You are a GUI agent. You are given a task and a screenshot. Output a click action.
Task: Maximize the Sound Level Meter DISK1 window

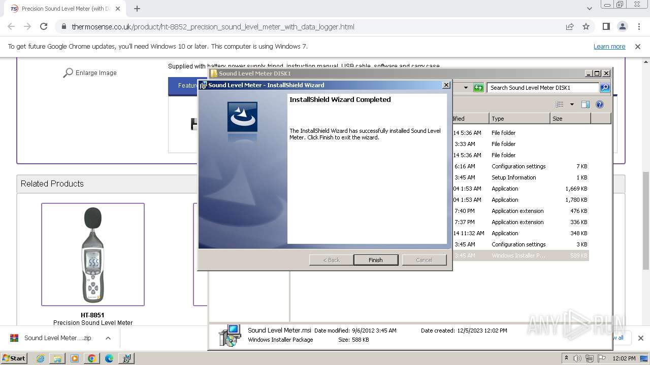click(x=597, y=74)
